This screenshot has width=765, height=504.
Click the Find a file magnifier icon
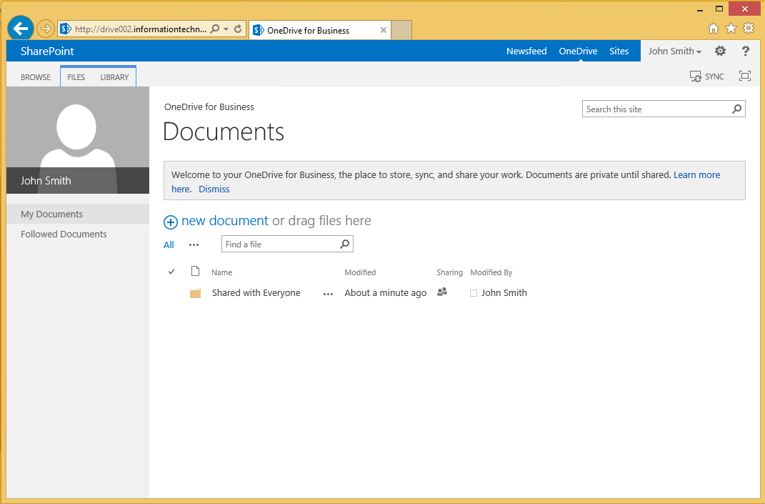pyautogui.click(x=345, y=244)
